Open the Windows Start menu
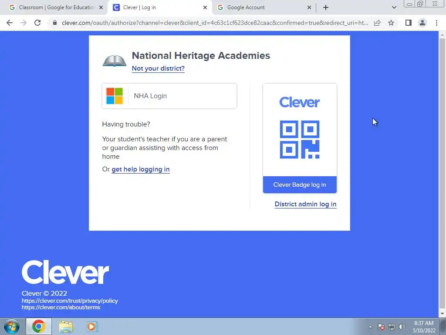 click(x=12, y=326)
